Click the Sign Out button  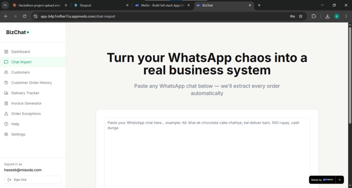pos(33,180)
